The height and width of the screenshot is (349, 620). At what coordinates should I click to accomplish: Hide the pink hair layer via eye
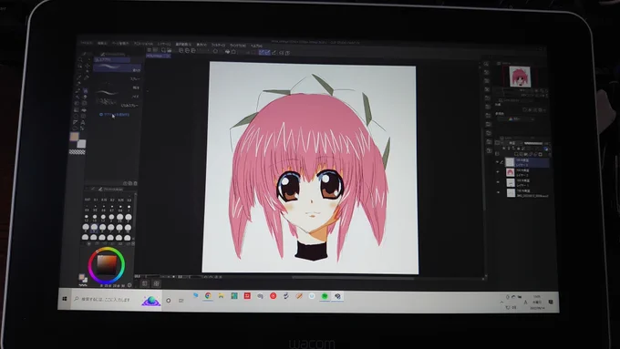498,172
